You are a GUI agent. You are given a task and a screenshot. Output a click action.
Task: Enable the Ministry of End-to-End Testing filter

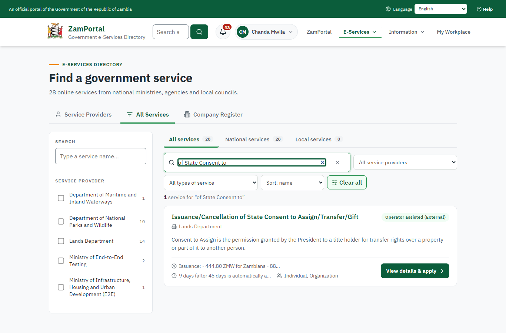point(61,261)
